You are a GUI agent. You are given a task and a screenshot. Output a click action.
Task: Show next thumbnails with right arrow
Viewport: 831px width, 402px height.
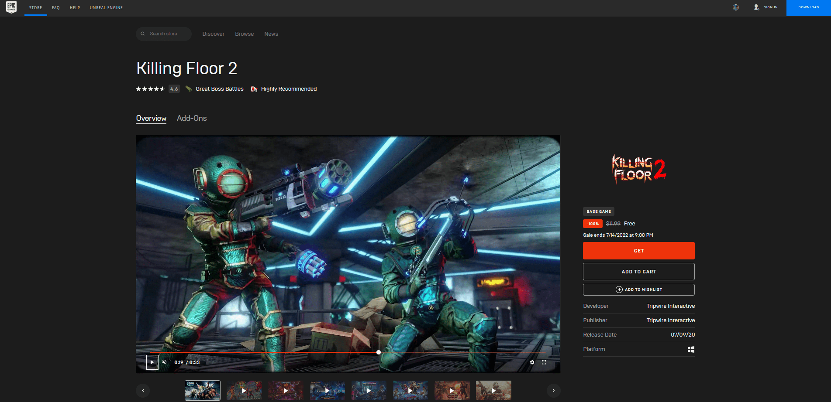tap(553, 391)
